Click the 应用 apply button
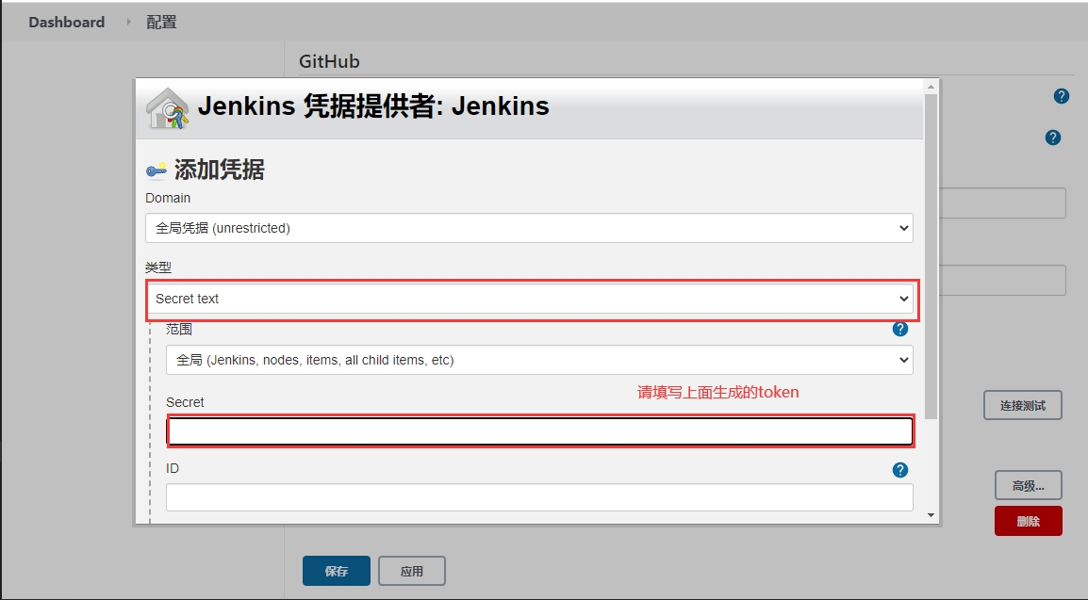1088x600 pixels. 411,571
